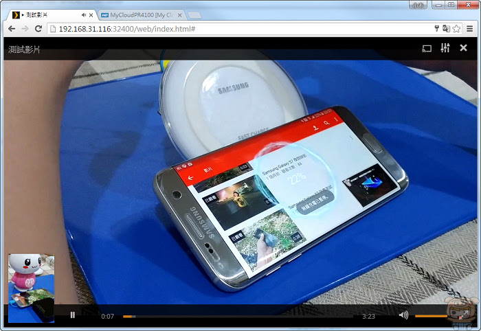This screenshot has height=331, width=481.
Task: Bookmark this page with the star
Action: [x=456, y=29]
